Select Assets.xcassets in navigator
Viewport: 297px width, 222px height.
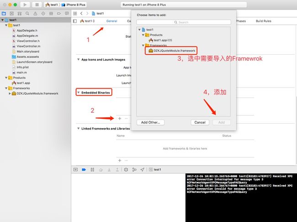pyautogui.click(x=26, y=57)
